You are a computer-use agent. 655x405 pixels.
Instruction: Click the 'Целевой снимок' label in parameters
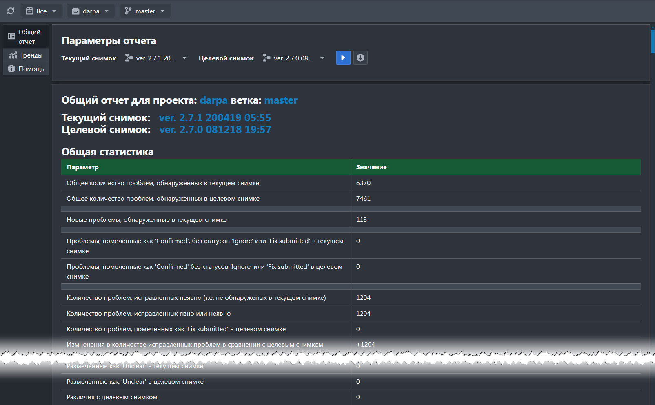tap(226, 58)
